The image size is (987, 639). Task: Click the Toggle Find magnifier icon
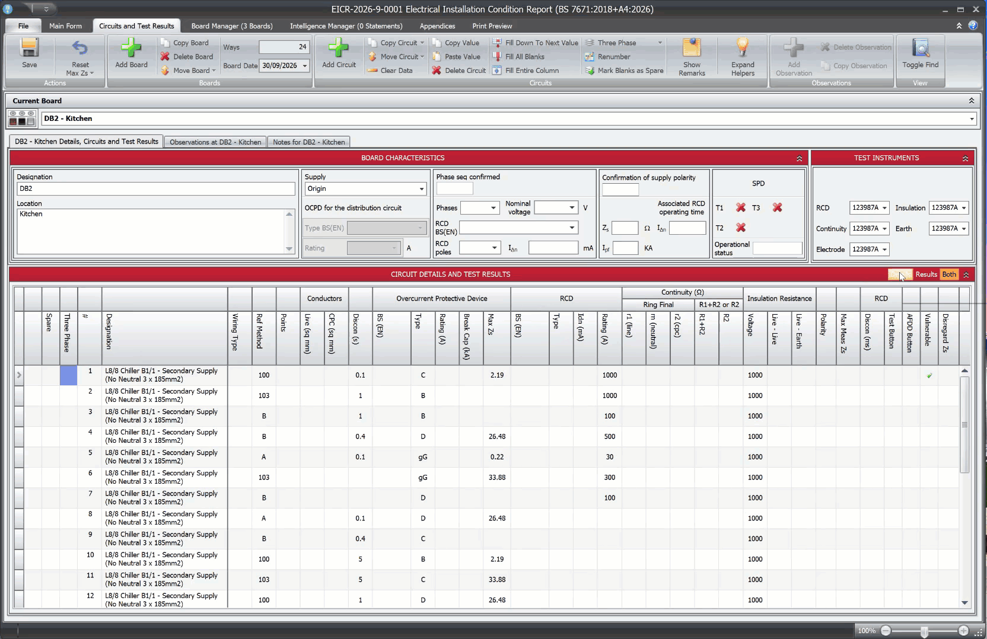tap(920, 48)
